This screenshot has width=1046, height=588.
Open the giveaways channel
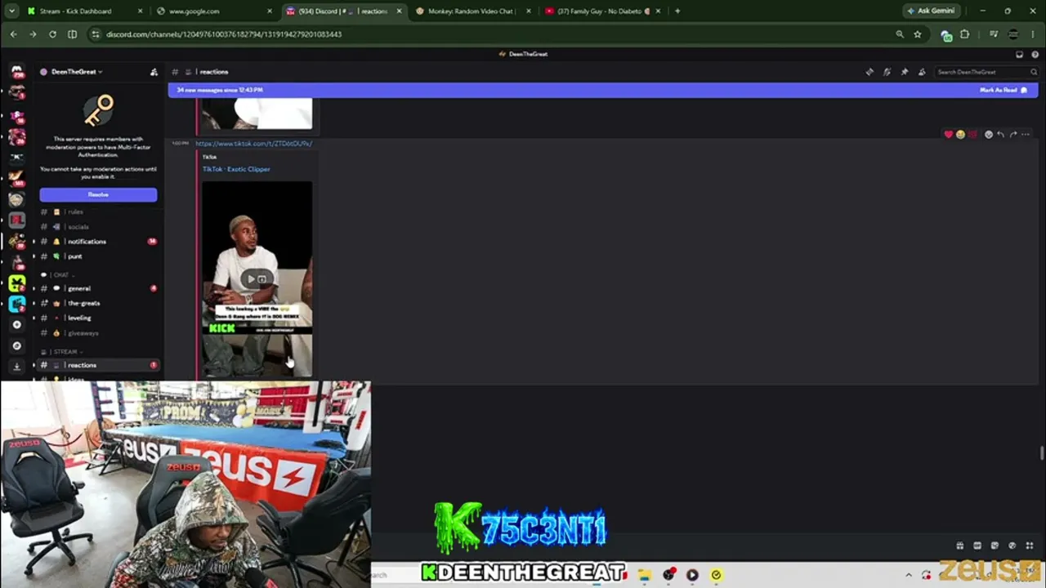click(98, 333)
